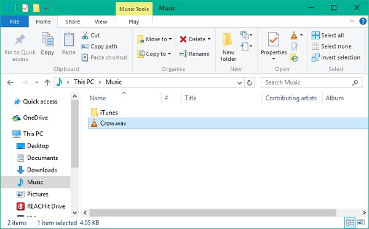The height and width of the screenshot is (229, 369).
Task: Open Quick access in navigation pane
Action: [x=36, y=102]
